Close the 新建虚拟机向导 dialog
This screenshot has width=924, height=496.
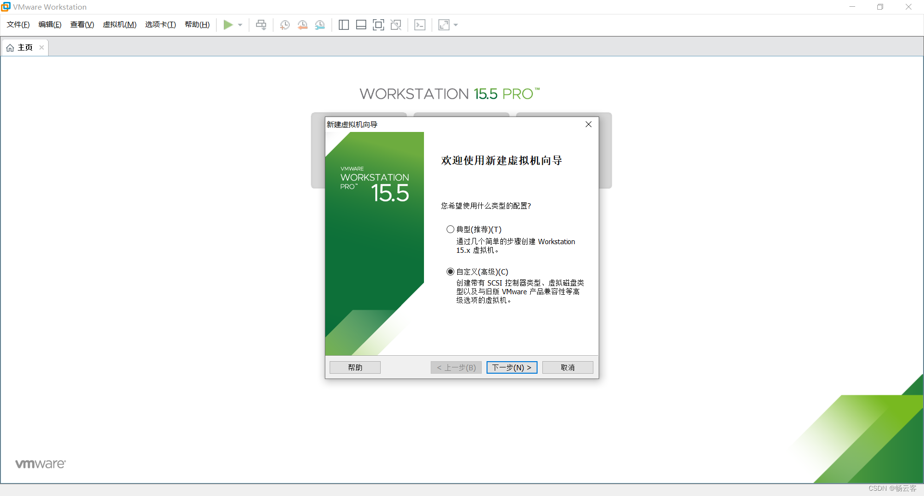pos(589,124)
